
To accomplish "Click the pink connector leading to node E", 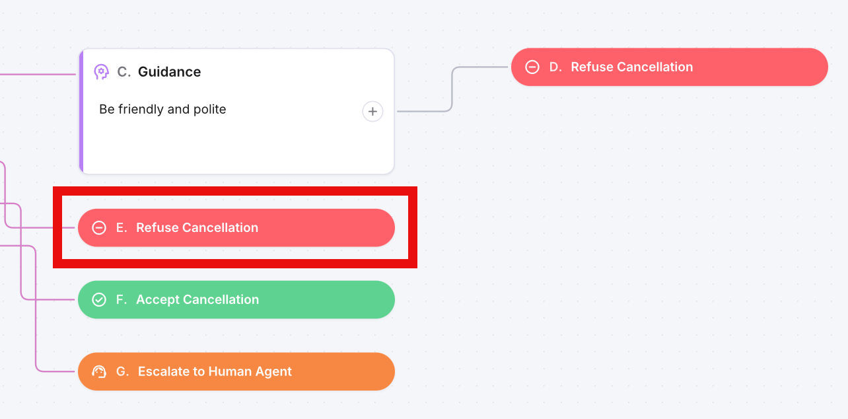I will [x=40, y=228].
